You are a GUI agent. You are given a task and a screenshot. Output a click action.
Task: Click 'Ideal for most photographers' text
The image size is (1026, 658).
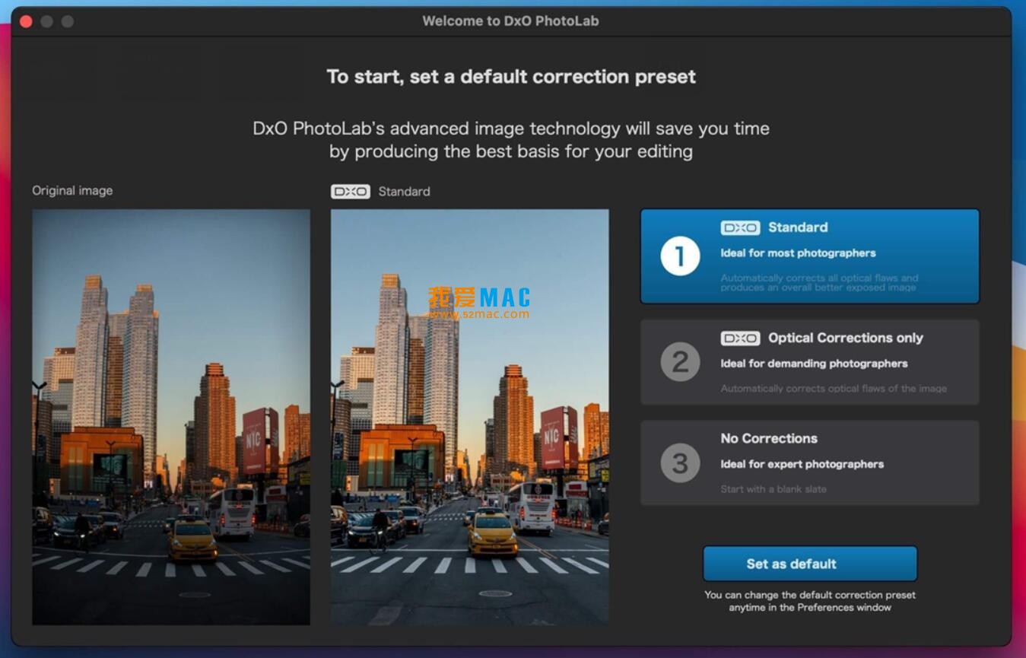(798, 253)
